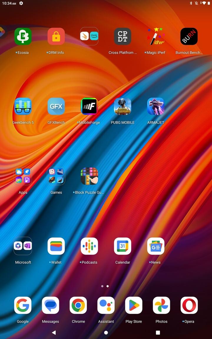This screenshot has width=212, height=339.
Task: Open GFXBench app
Action: point(56,106)
